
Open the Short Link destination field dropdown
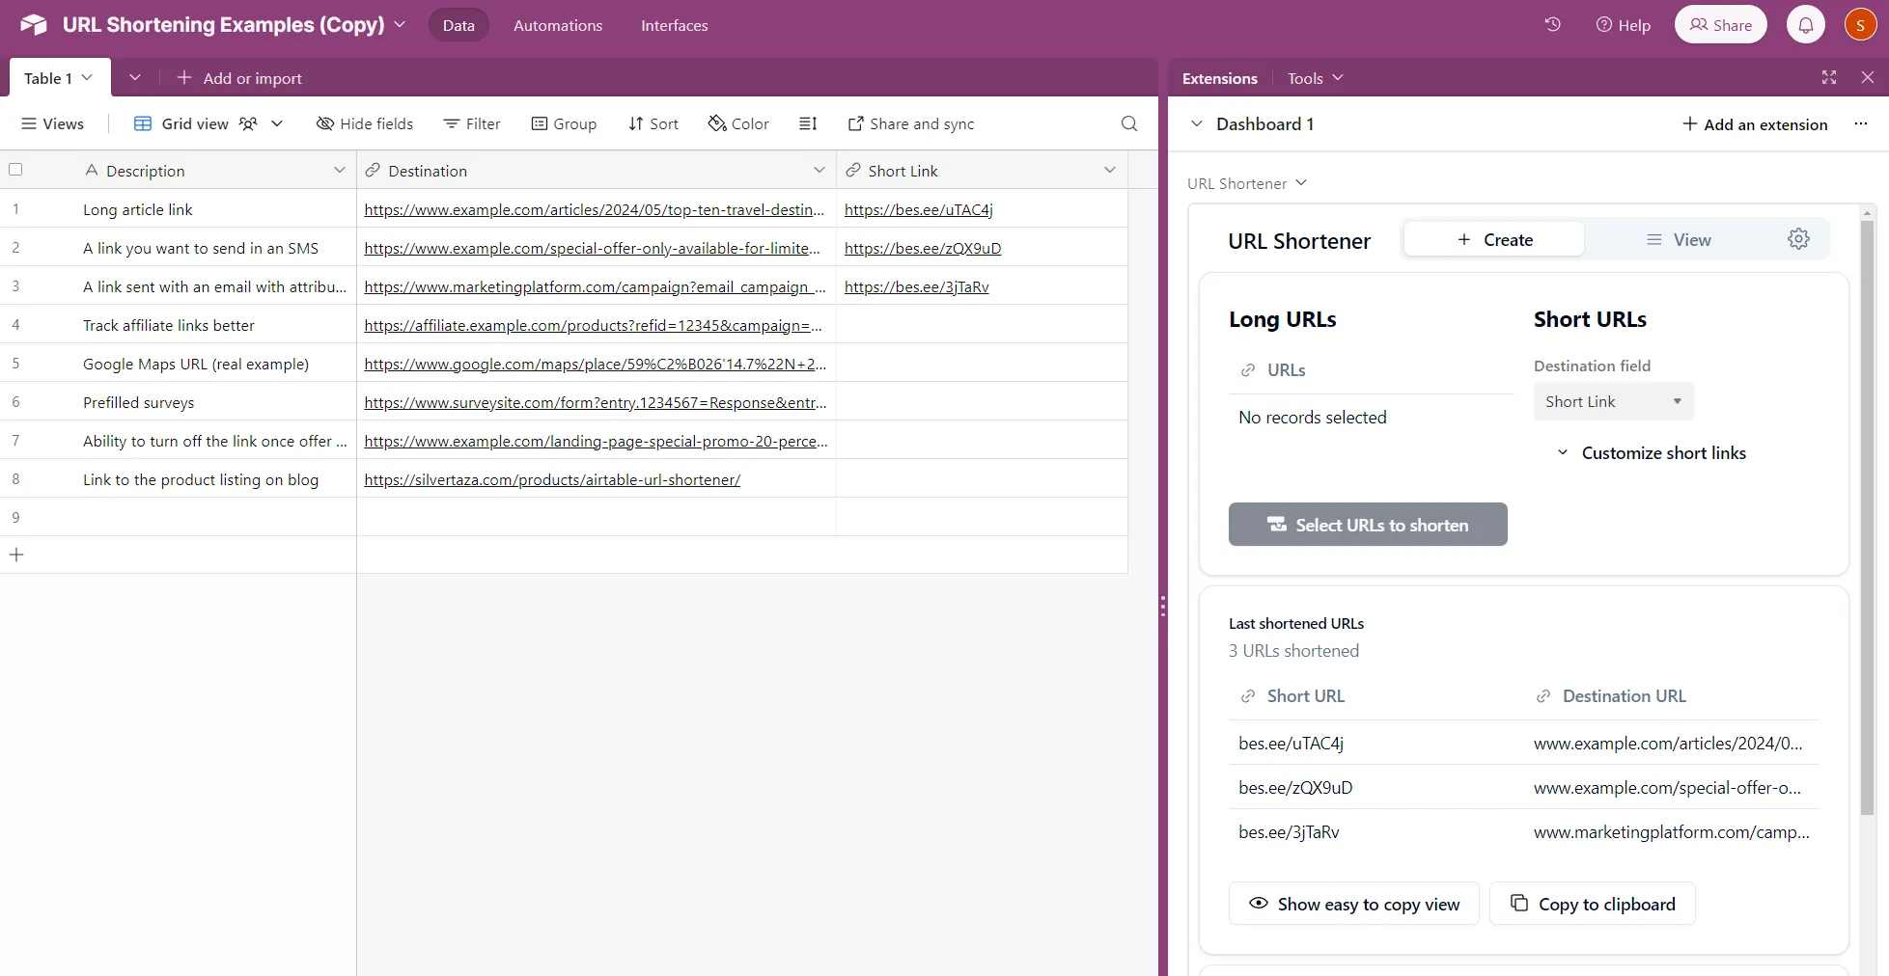[x=1613, y=401]
